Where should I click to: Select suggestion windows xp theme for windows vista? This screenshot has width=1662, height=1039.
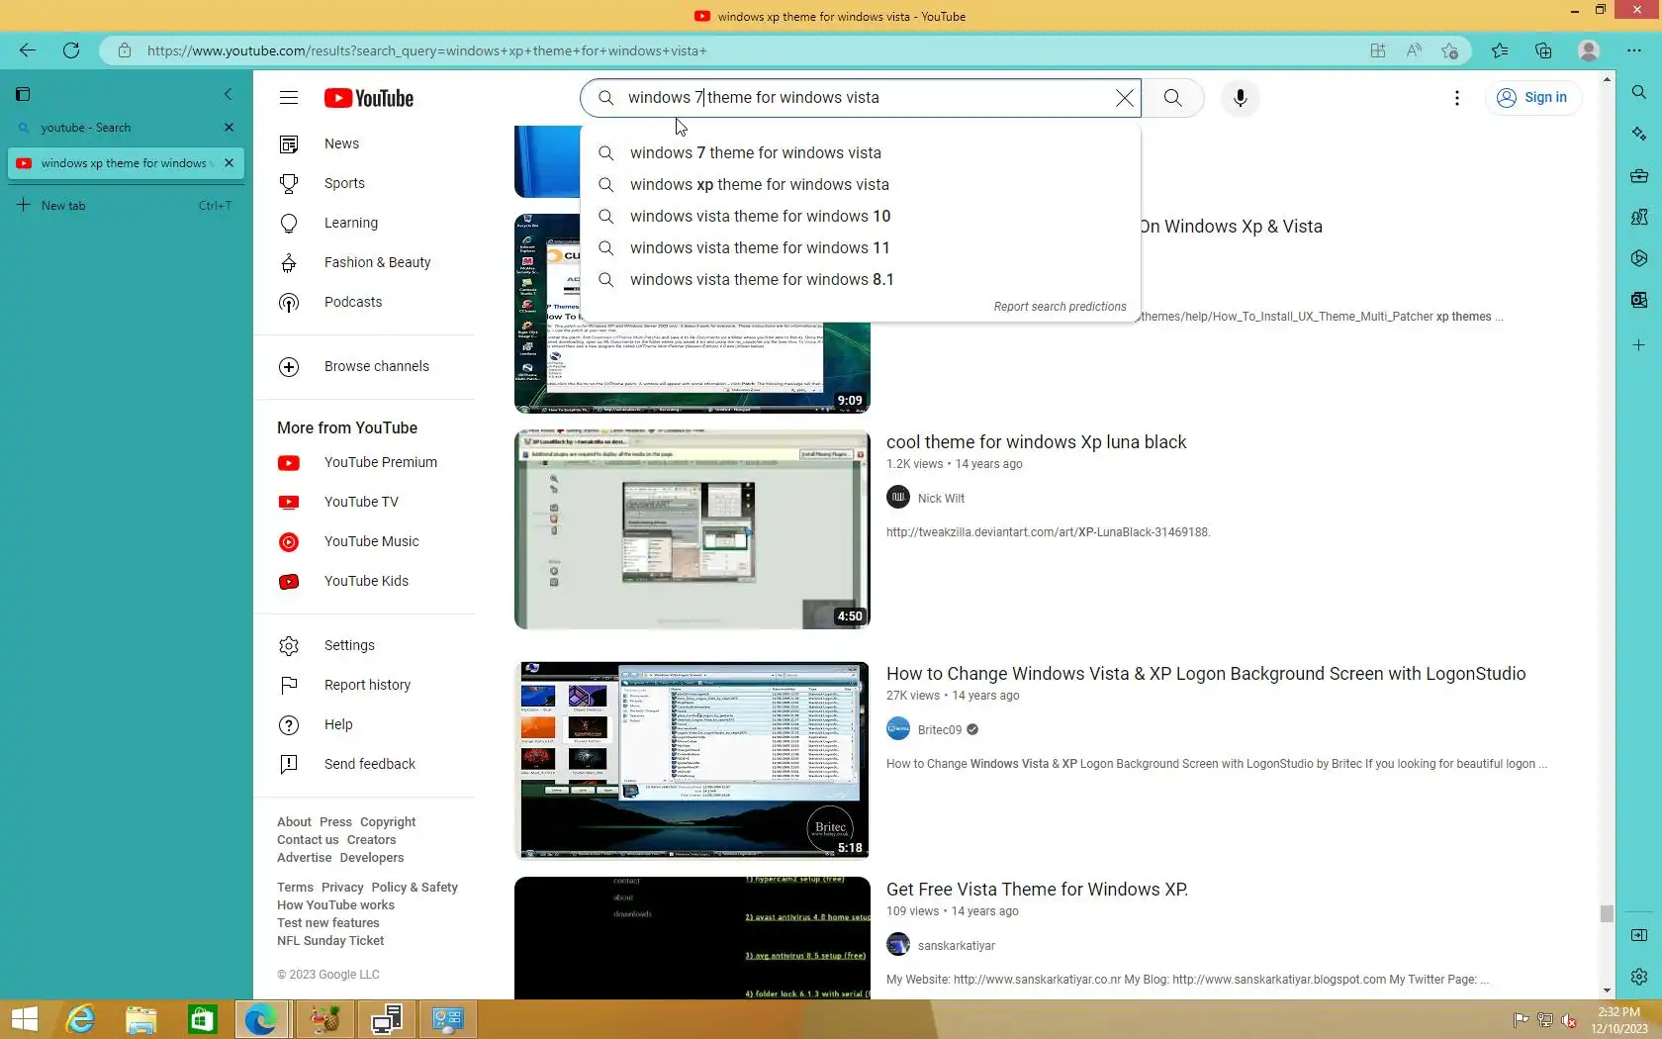(x=861, y=185)
